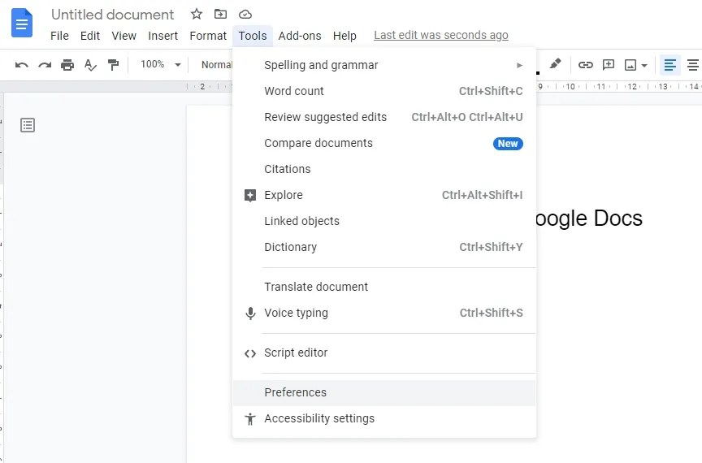Show the document outline
The image size is (702, 463).
(x=28, y=125)
